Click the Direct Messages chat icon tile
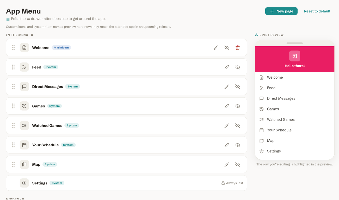339x200 pixels. [x=24, y=86]
